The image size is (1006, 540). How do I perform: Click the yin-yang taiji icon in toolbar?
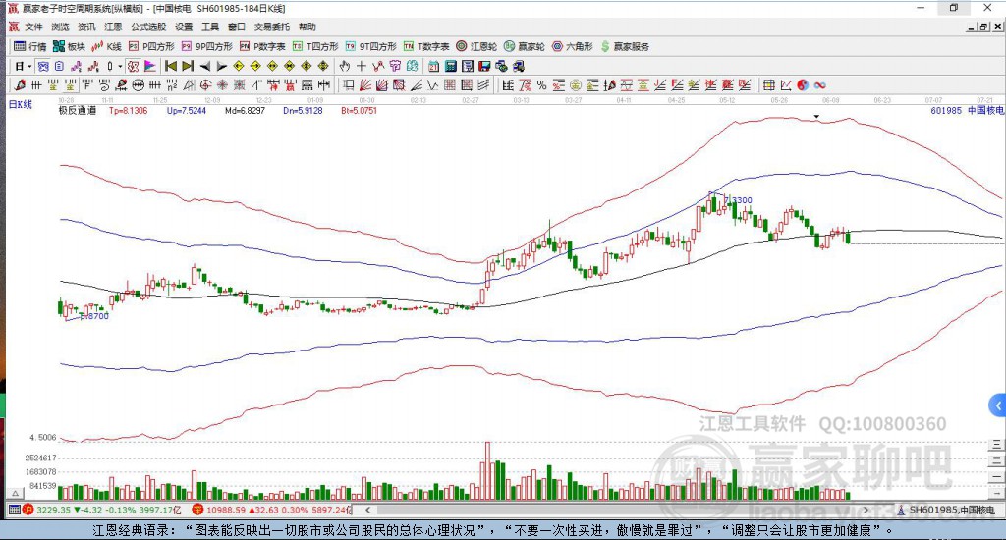tap(802, 85)
